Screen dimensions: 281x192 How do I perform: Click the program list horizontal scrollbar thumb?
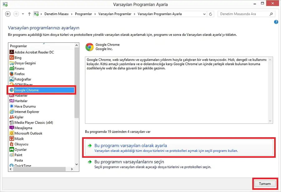[x=39, y=169]
